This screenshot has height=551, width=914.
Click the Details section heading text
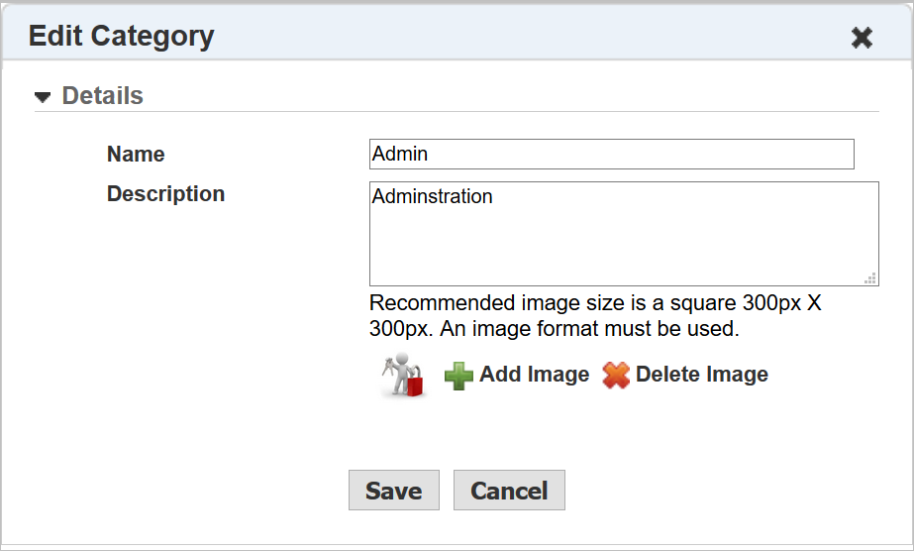(x=103, y=96)
